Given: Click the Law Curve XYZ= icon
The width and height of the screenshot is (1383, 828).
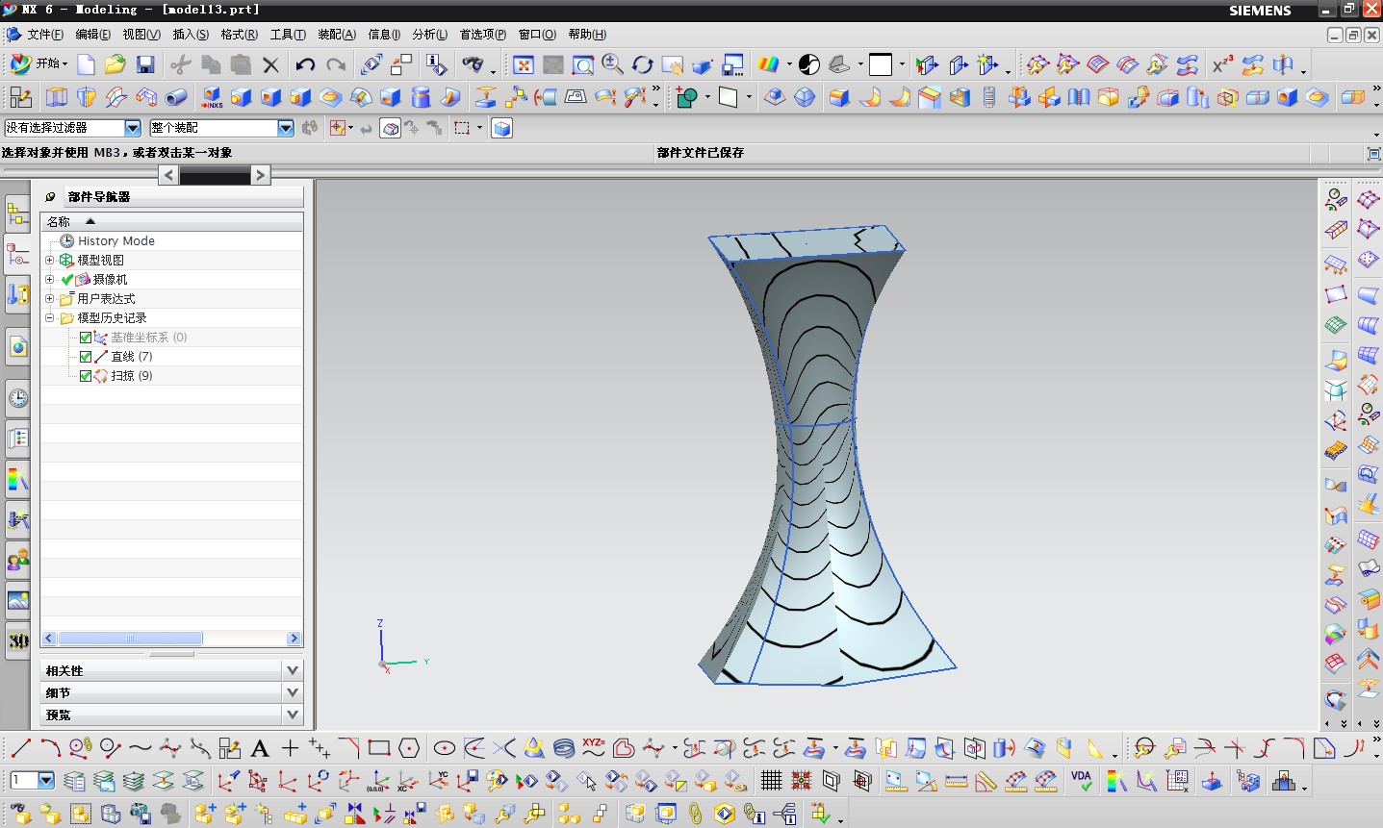Looking at the screenshot, I should click(594, 747).
